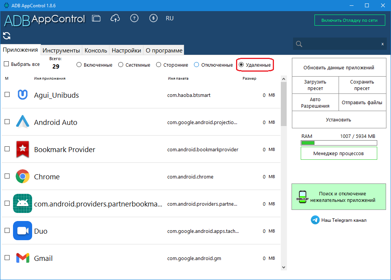Click Включить Отладку по сети button

click(350, 20)
